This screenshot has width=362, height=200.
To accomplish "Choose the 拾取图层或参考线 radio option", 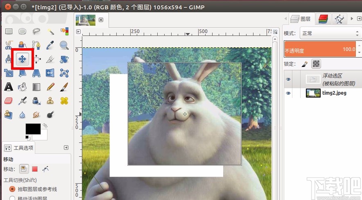I will pos(12,189).
